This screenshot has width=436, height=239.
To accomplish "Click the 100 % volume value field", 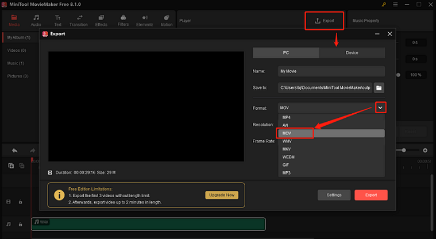I will 416,75.
